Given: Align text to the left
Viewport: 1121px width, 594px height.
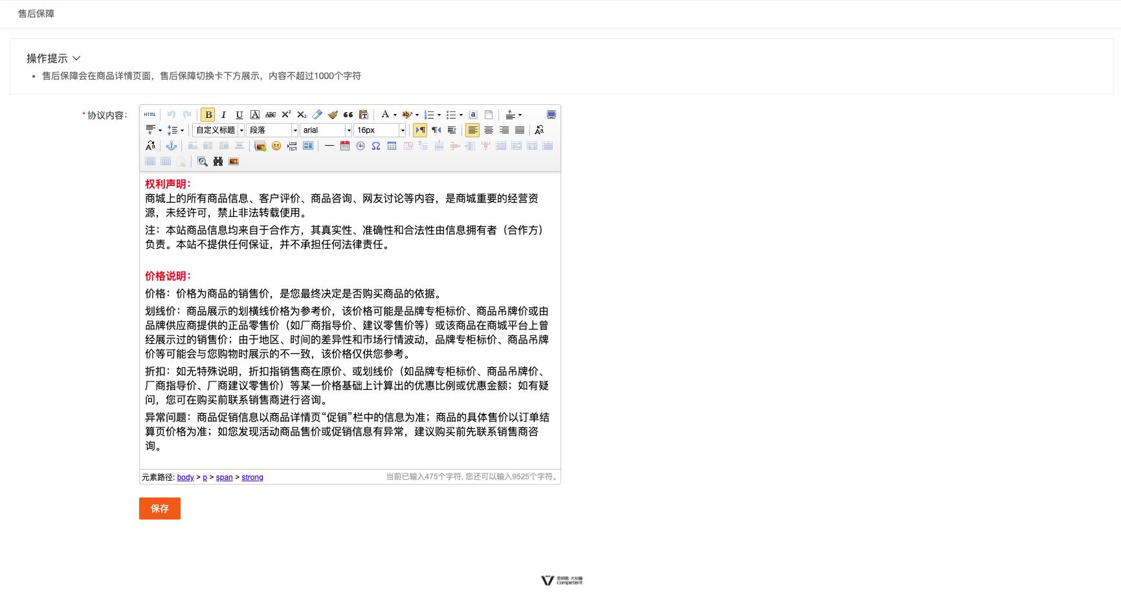Looking at the screenshot, I should click(472, 130).
